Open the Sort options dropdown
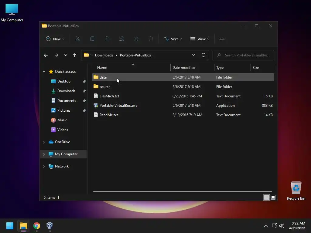 (x=173, y=39)
